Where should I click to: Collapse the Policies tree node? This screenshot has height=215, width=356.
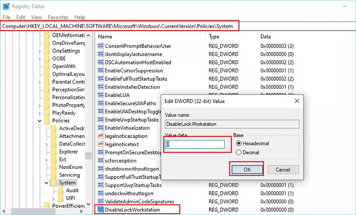click(40, 121)
